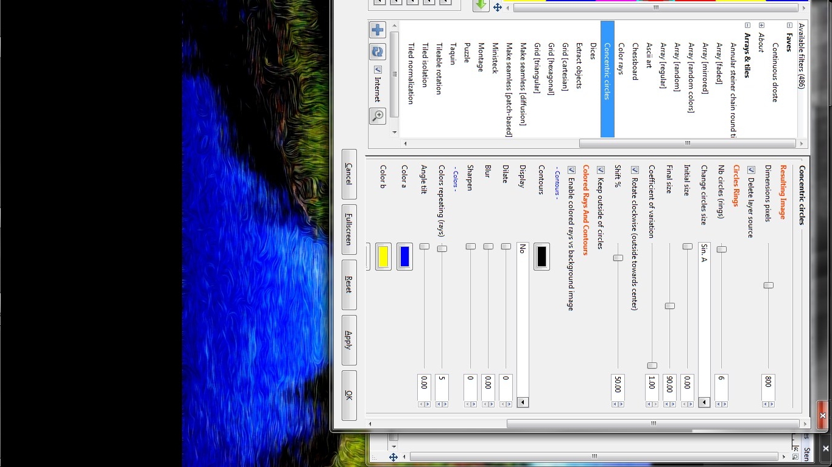Click the Apply button
Viewport: 832px width, 467px height.
point(349,340)
